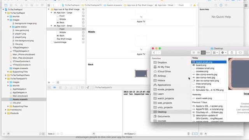This screenshot has width=249, height=140.
Task: Click Finder edit tags button
Action: [240, 52]
